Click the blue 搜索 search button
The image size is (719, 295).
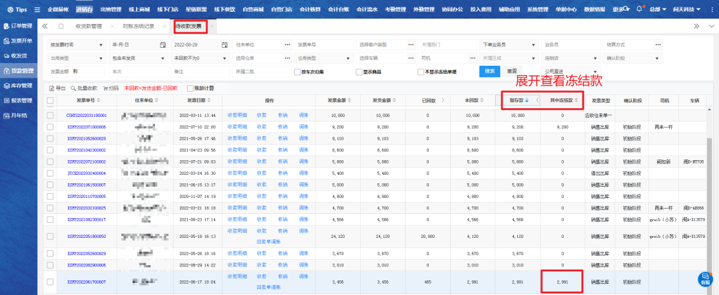[x=491, y=71]
